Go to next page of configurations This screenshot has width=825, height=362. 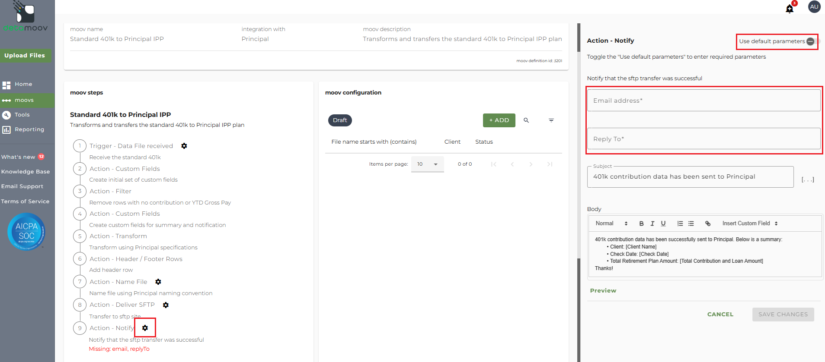coord(531,164)
